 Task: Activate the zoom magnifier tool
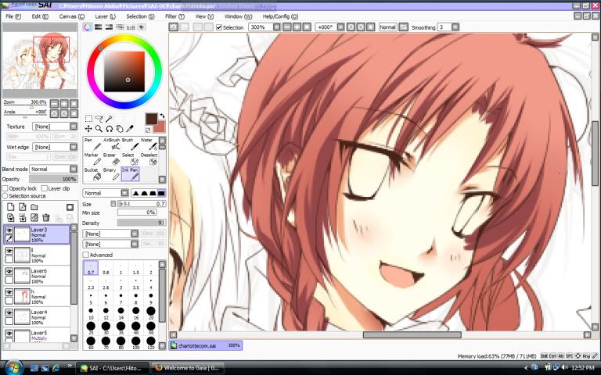point(99,129)
